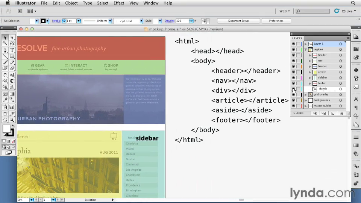The image size is (361, 203).
Task: Click the Document Setup button
Action: (x=238, y=21)
